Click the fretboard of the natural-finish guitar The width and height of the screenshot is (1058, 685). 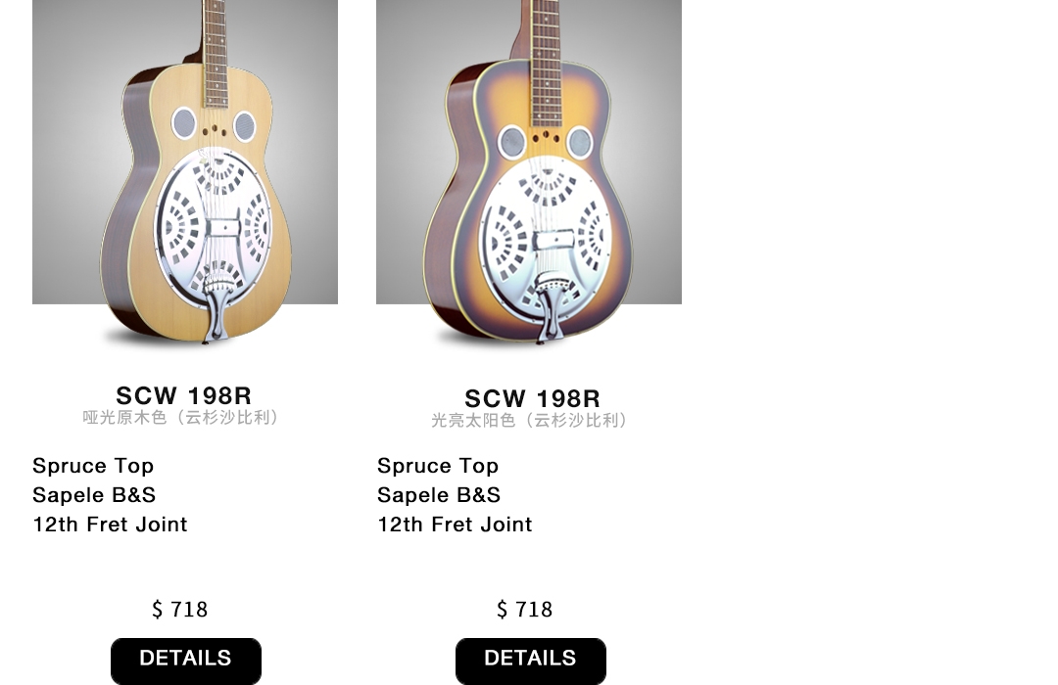coord(216,53)
